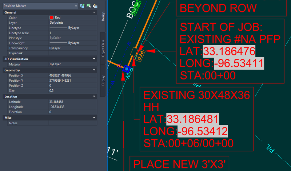The height and width of the screenshot is (171, 291).
Task: Toggle the PICKADD selection mode icon
Action: 82,6
